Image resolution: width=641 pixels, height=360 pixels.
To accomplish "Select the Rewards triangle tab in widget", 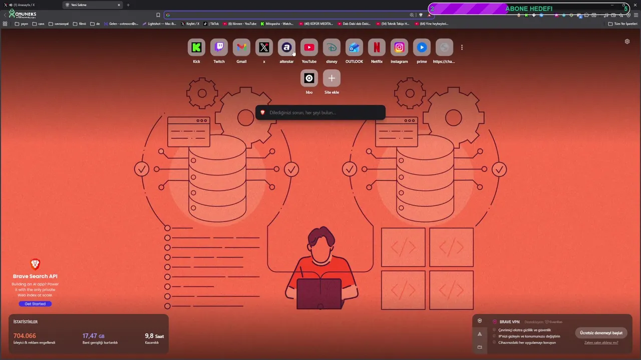I will pos(480,334).
